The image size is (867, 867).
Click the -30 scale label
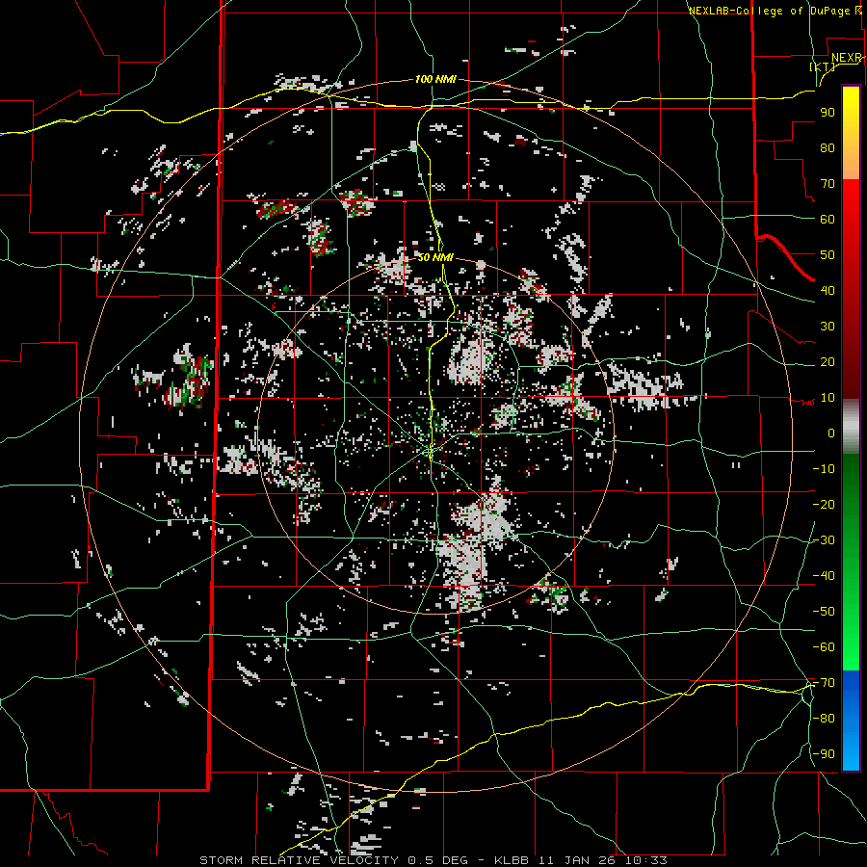[824, 540]
